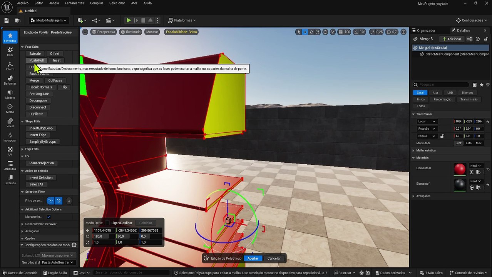
Task: Switch to the Detalhes tab
Action: [x=463, y=30]
